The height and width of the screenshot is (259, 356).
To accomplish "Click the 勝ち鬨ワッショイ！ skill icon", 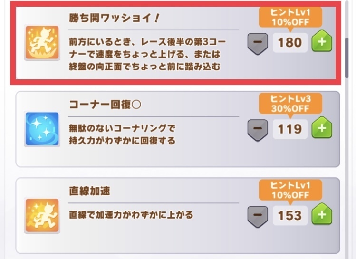I will [x=42, y=42].
